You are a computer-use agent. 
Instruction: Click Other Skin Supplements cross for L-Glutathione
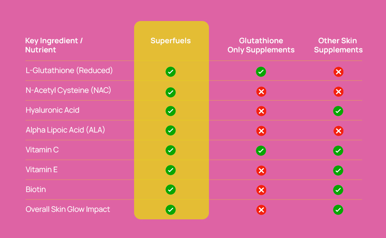(x=339, y=72)
